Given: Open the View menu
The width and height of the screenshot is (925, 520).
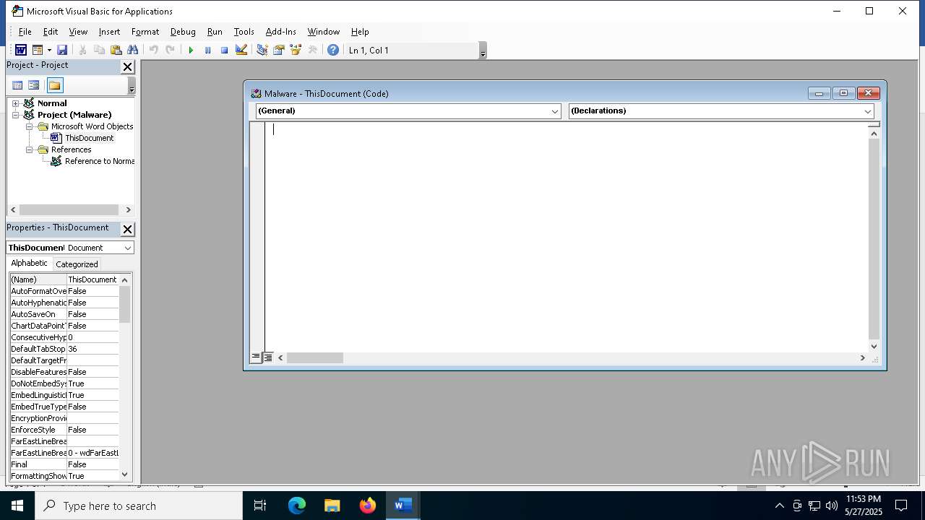Looking at the screenshot, I should click(x=78, y=32).
